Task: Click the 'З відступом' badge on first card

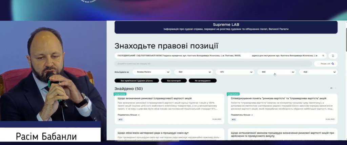Action: (120, 94)
